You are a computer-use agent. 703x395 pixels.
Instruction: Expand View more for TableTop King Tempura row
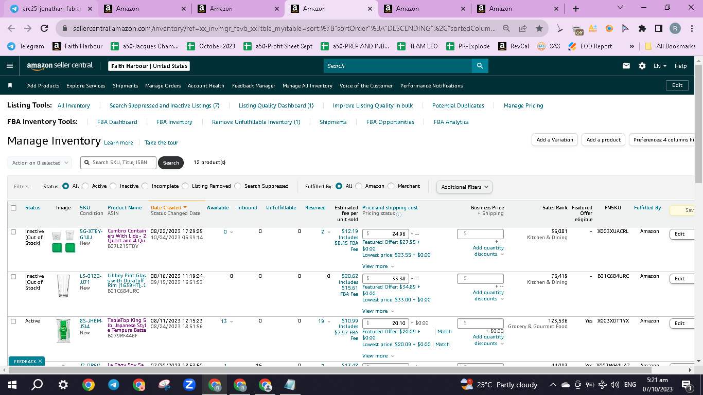(x=378, y=356)
